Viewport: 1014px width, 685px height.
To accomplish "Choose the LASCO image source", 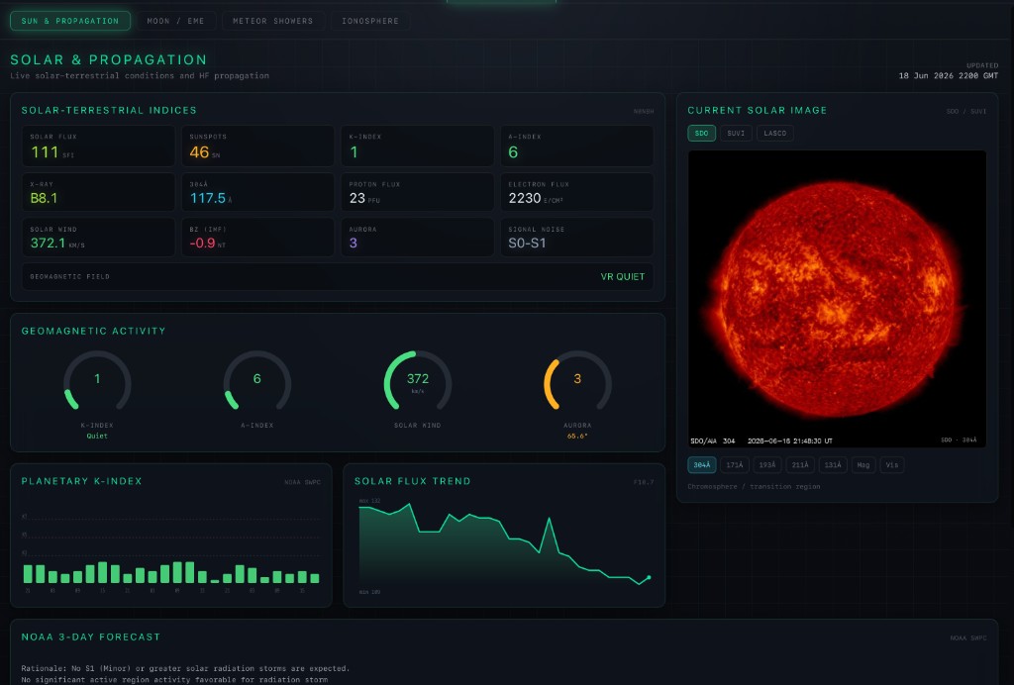I will [774, 133].
